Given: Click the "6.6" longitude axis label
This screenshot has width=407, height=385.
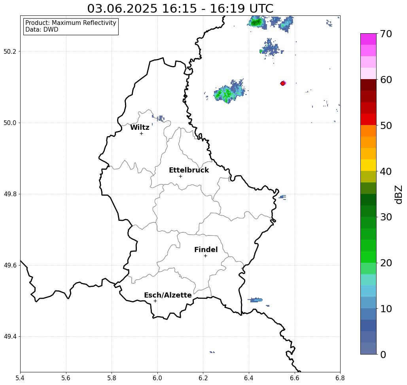Looking at the screenshot, I should tap(294, 378).
